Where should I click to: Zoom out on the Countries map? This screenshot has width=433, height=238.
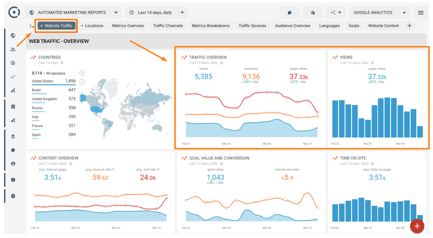tap(82, 82)
